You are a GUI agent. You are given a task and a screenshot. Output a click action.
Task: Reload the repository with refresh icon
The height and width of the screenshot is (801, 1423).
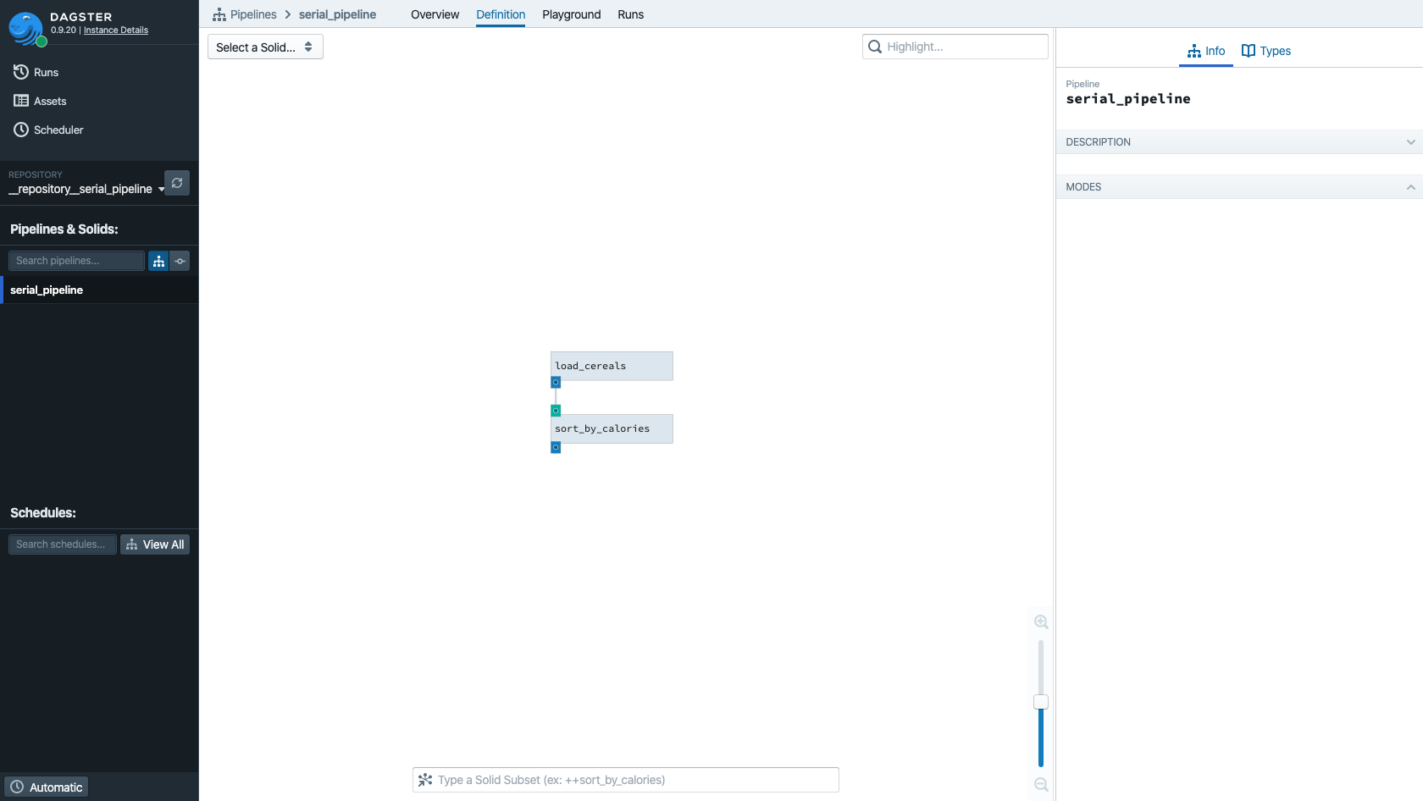click(x=177, y=183)
